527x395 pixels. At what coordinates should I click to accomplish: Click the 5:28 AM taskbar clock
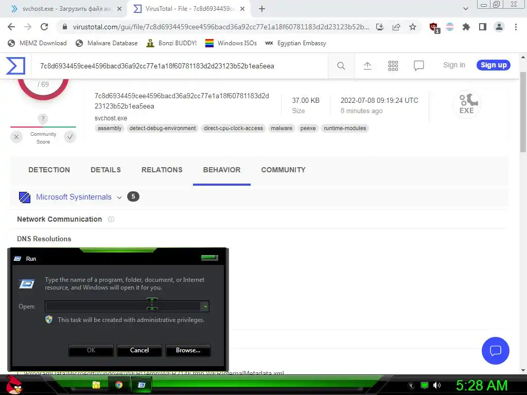(x=481, y=385)
